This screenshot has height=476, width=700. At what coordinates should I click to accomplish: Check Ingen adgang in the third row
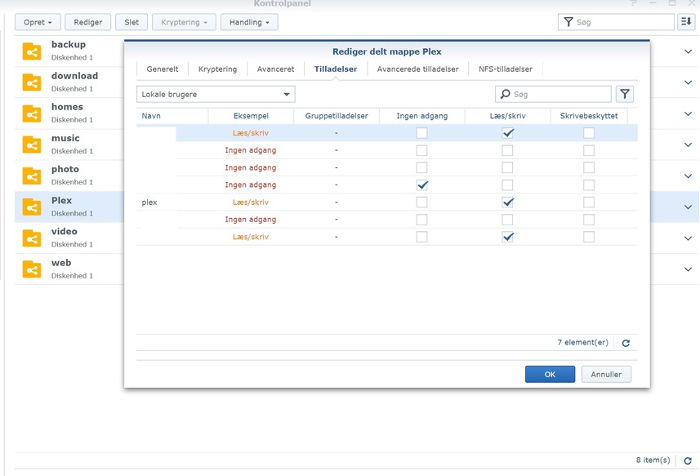point(421,167)
